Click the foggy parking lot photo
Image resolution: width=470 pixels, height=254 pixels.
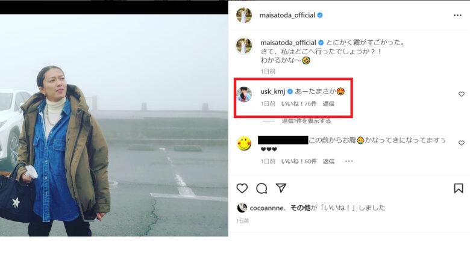[x=114, y=125]
